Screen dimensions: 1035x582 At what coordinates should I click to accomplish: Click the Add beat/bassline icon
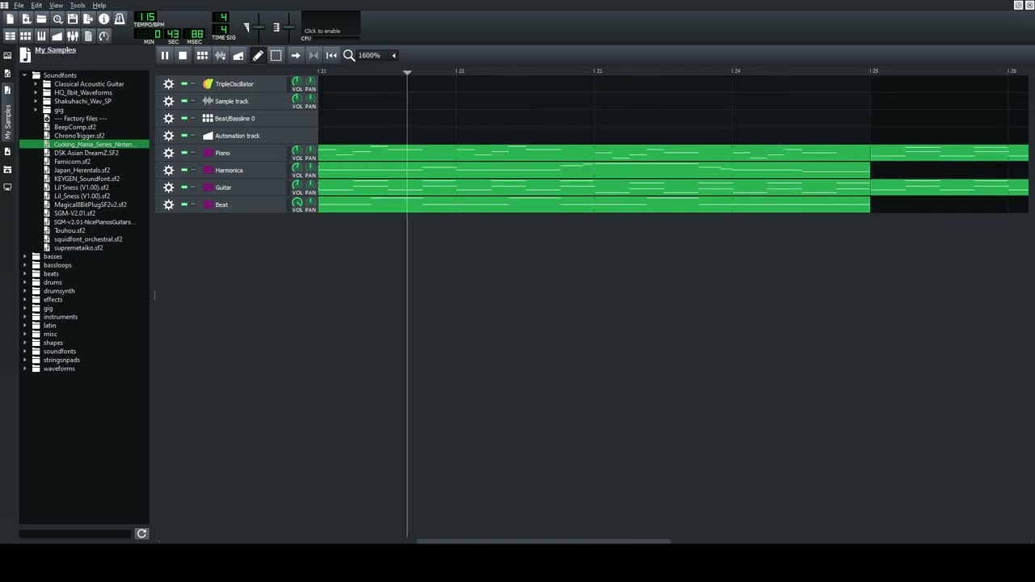coord(202,56)
